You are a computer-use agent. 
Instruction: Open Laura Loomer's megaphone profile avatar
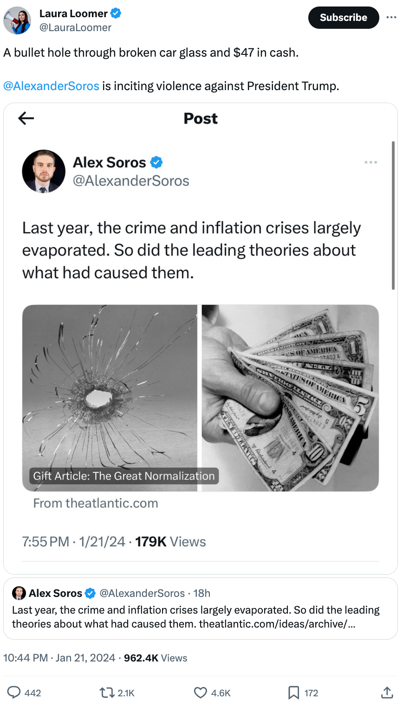click(x=17, y=21)
